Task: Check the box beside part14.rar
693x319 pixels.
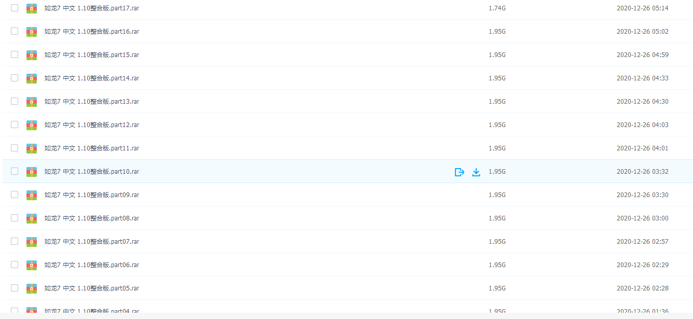Action: tap(15, 78)
